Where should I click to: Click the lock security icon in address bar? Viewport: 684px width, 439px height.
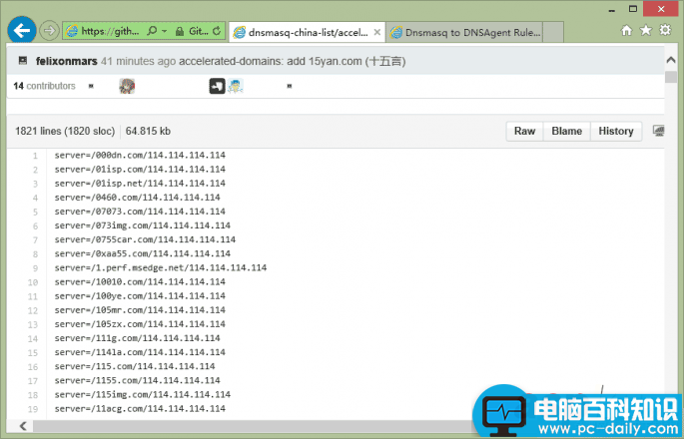(179, 32)
